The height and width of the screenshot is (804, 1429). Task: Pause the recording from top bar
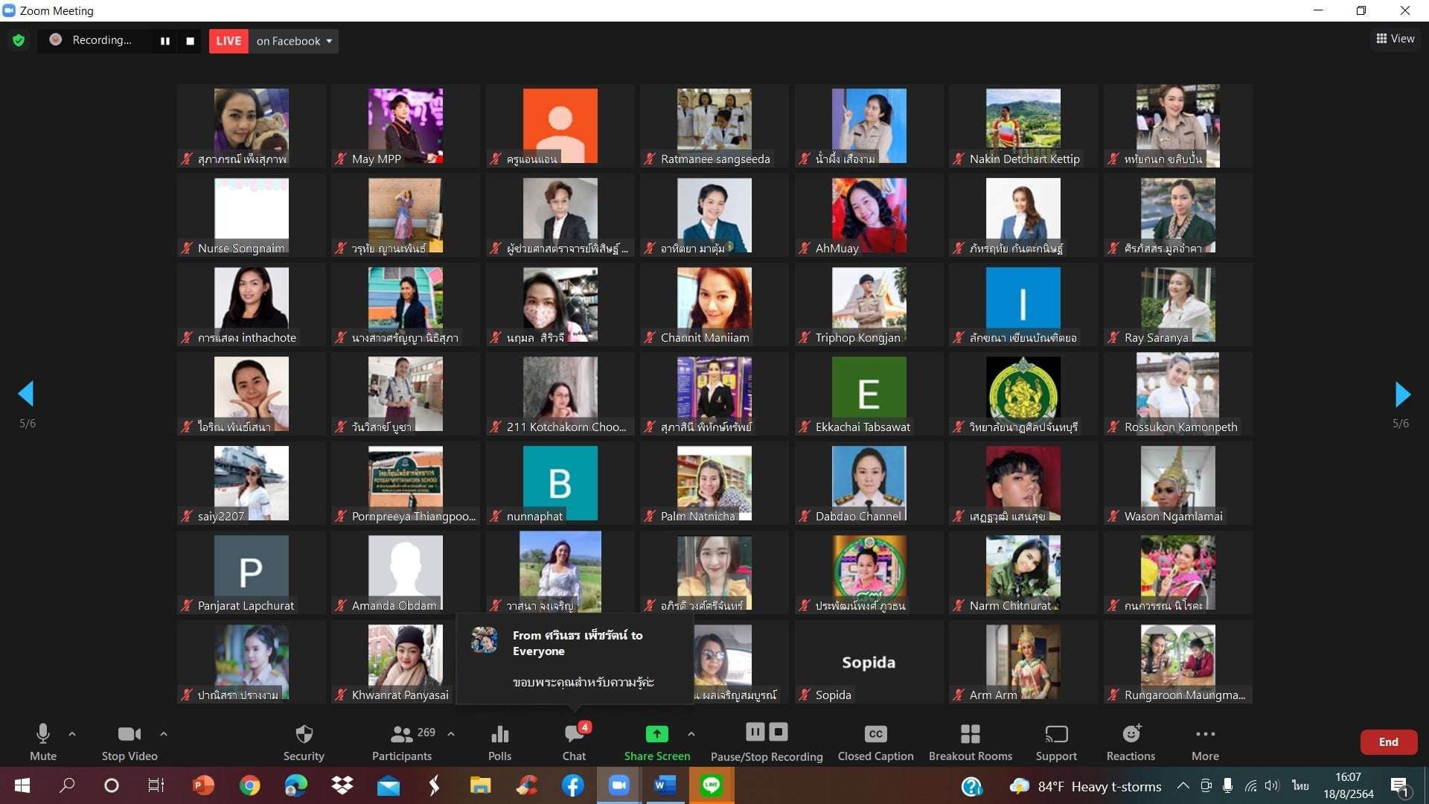(x=164, y=41)
